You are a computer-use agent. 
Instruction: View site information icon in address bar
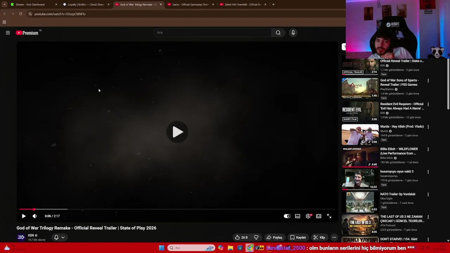30,14
